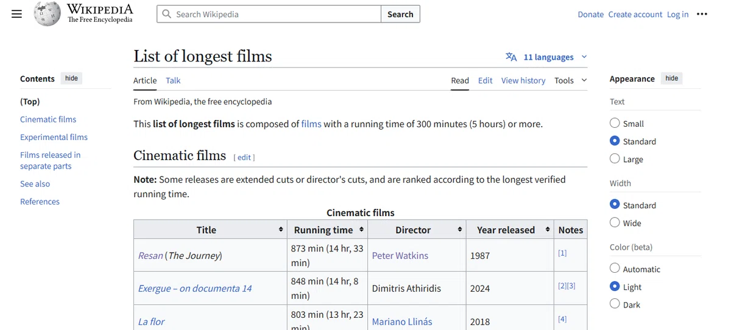Go to Cinematic films in contents
The height and width of the screenshot is (330, 731).
[x=48, y=119]
